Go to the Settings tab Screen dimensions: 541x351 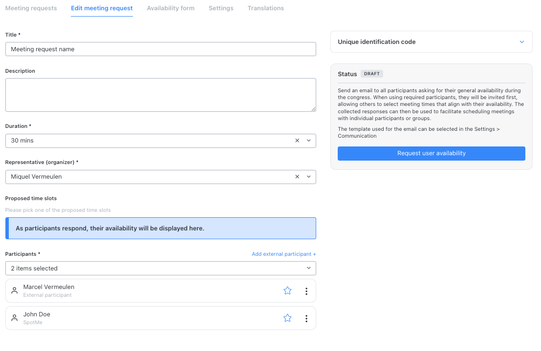coord(221,8)
